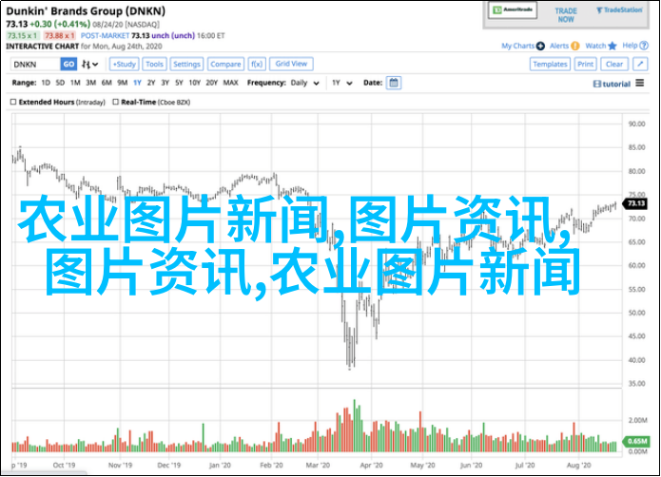This screenshot has width=661, height=477.
Task: Click the 2.00M volume axis label
Action: click(638, 420)
